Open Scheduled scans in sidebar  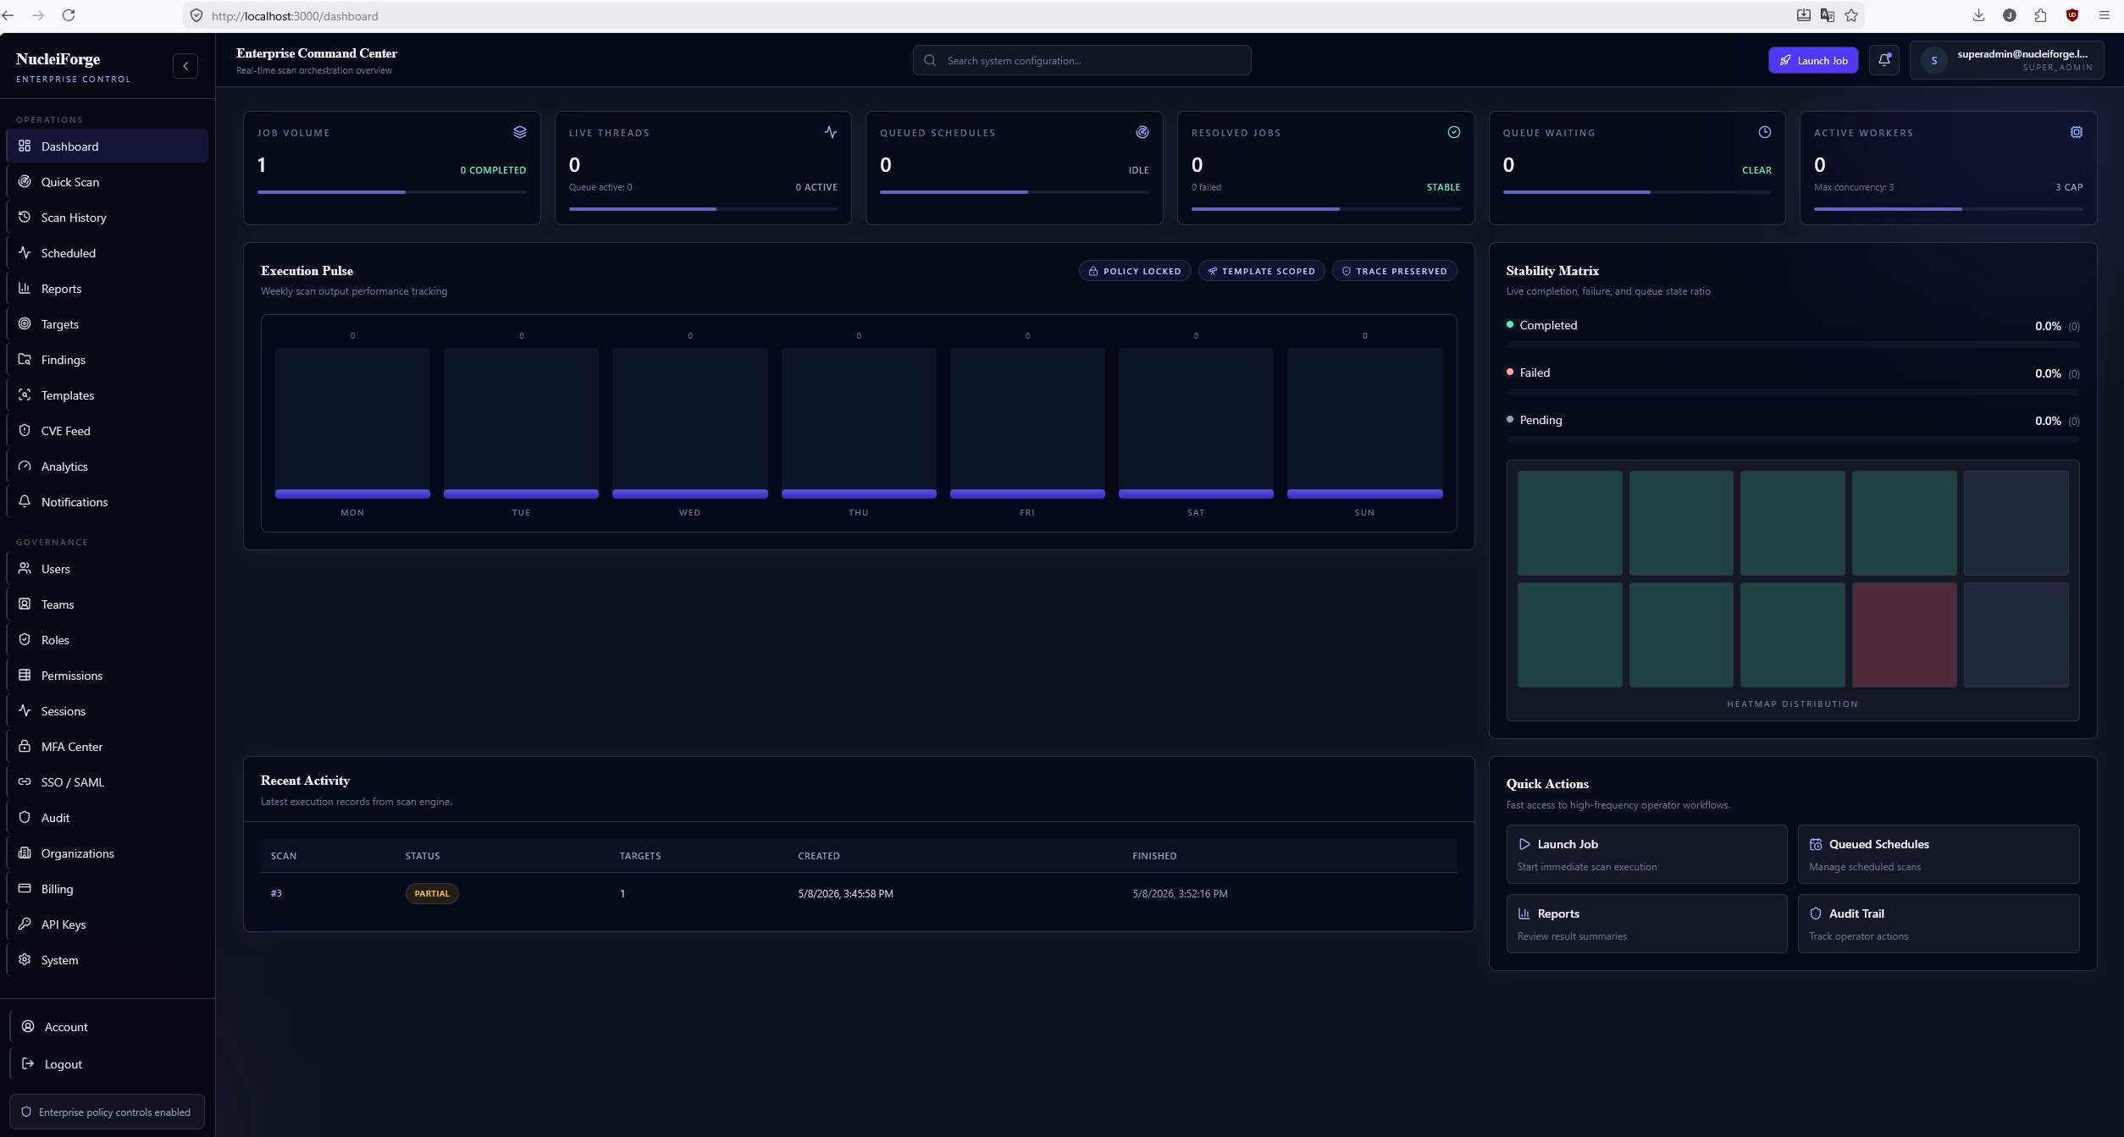point(107,252)
